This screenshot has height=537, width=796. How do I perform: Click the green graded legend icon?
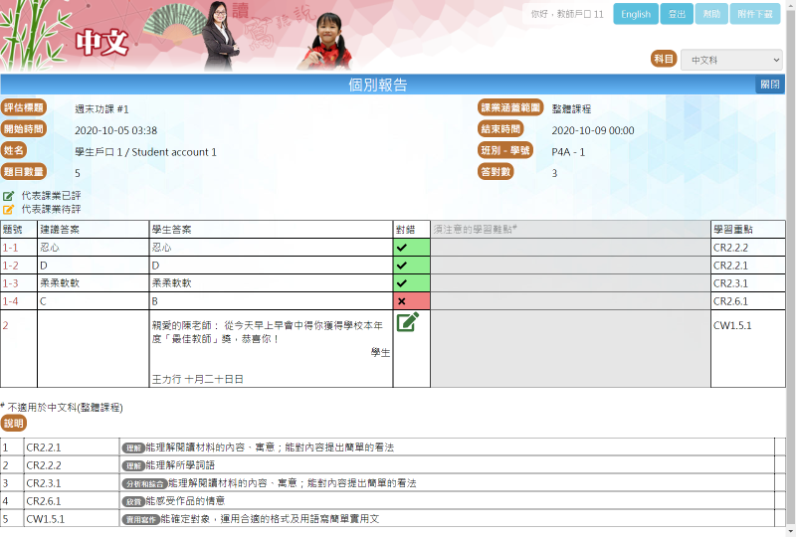coord(9,196)
